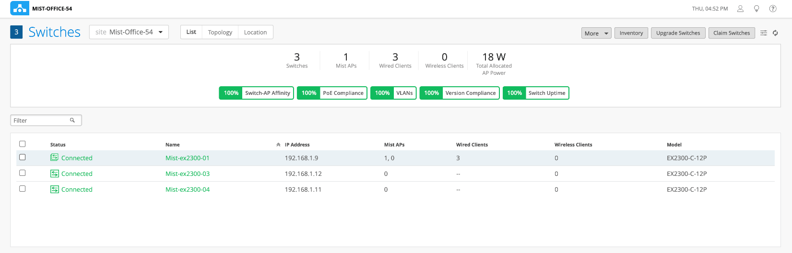
Task: Click the Inventory button
Action: [x=631, y=33]
